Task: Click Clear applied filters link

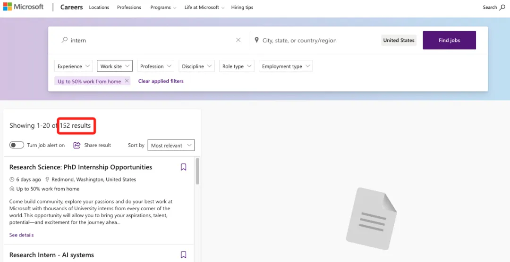Action: tap(161, 81)
